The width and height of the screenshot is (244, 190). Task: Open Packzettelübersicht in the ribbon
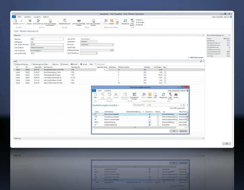click(65, 21)
